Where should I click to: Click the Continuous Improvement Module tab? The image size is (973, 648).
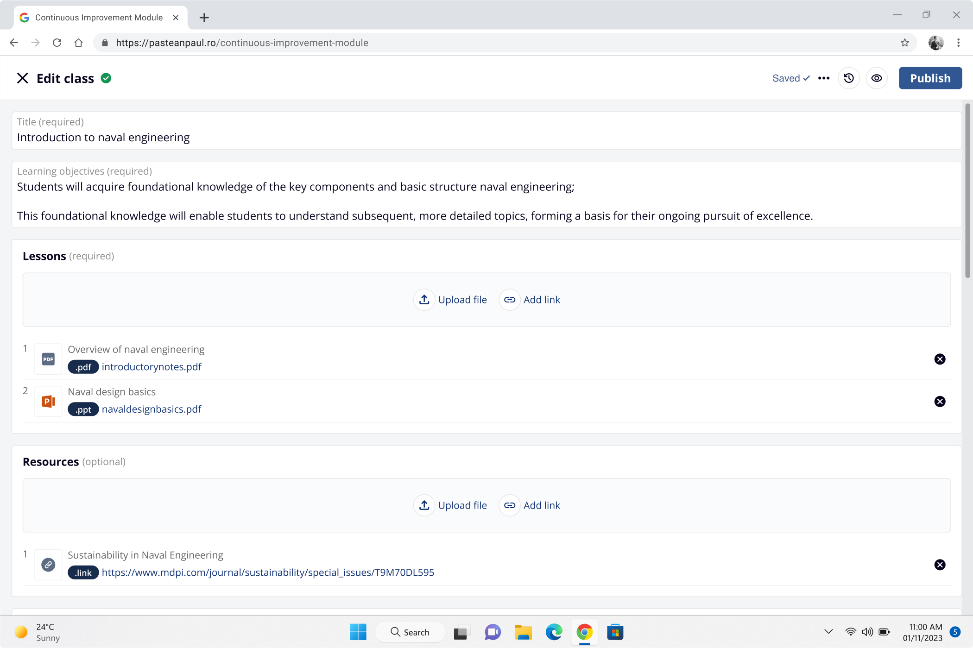99,18
